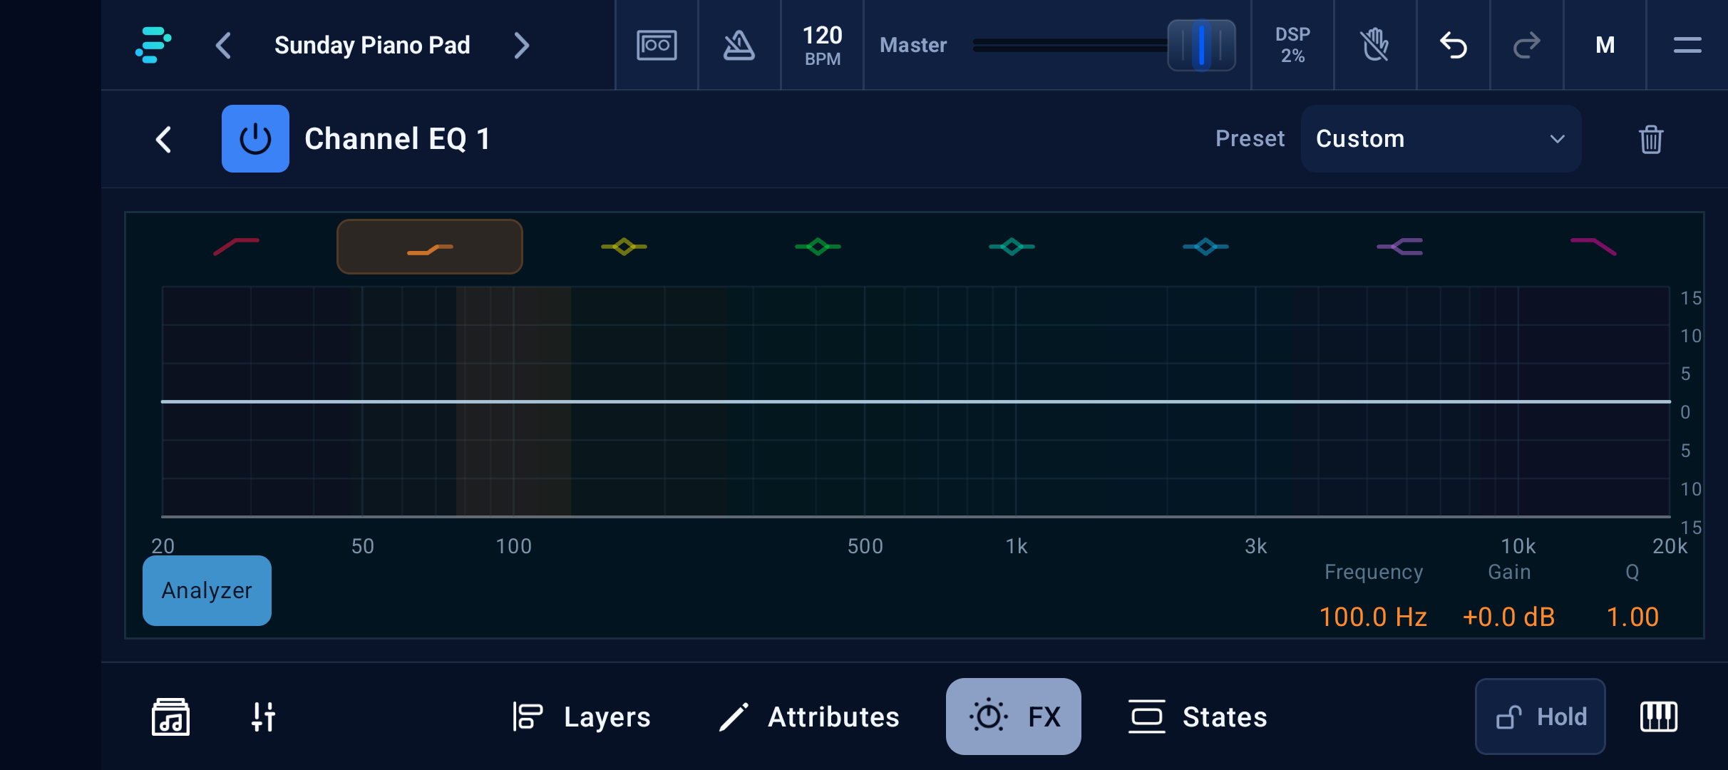The height and width of the screenshot is (770, 1728).
Task: Show the piano keyboard
Action: [x=1659, y=717]
